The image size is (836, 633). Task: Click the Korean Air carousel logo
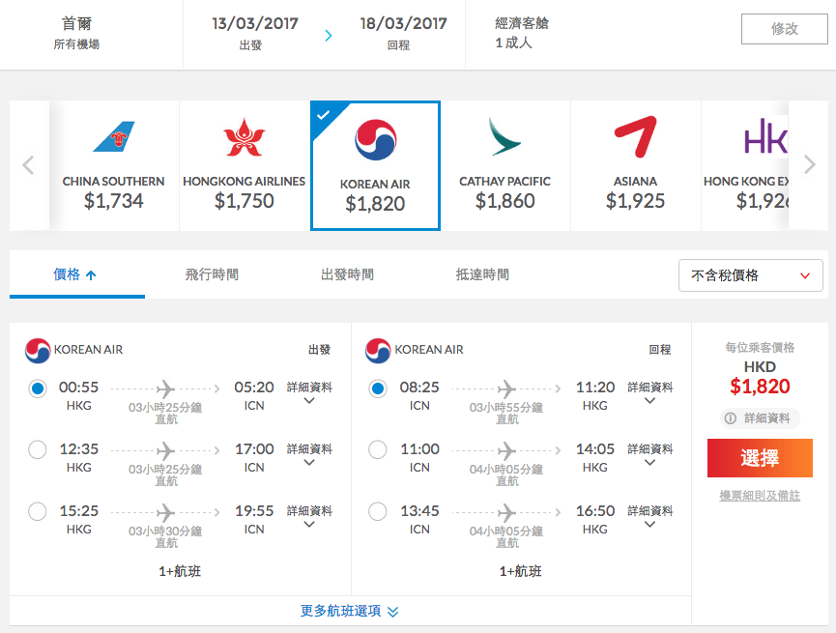tap(375, 140)
